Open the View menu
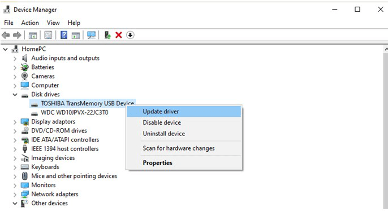Screen dimensions: 388x211 click(x=53, y=23)
